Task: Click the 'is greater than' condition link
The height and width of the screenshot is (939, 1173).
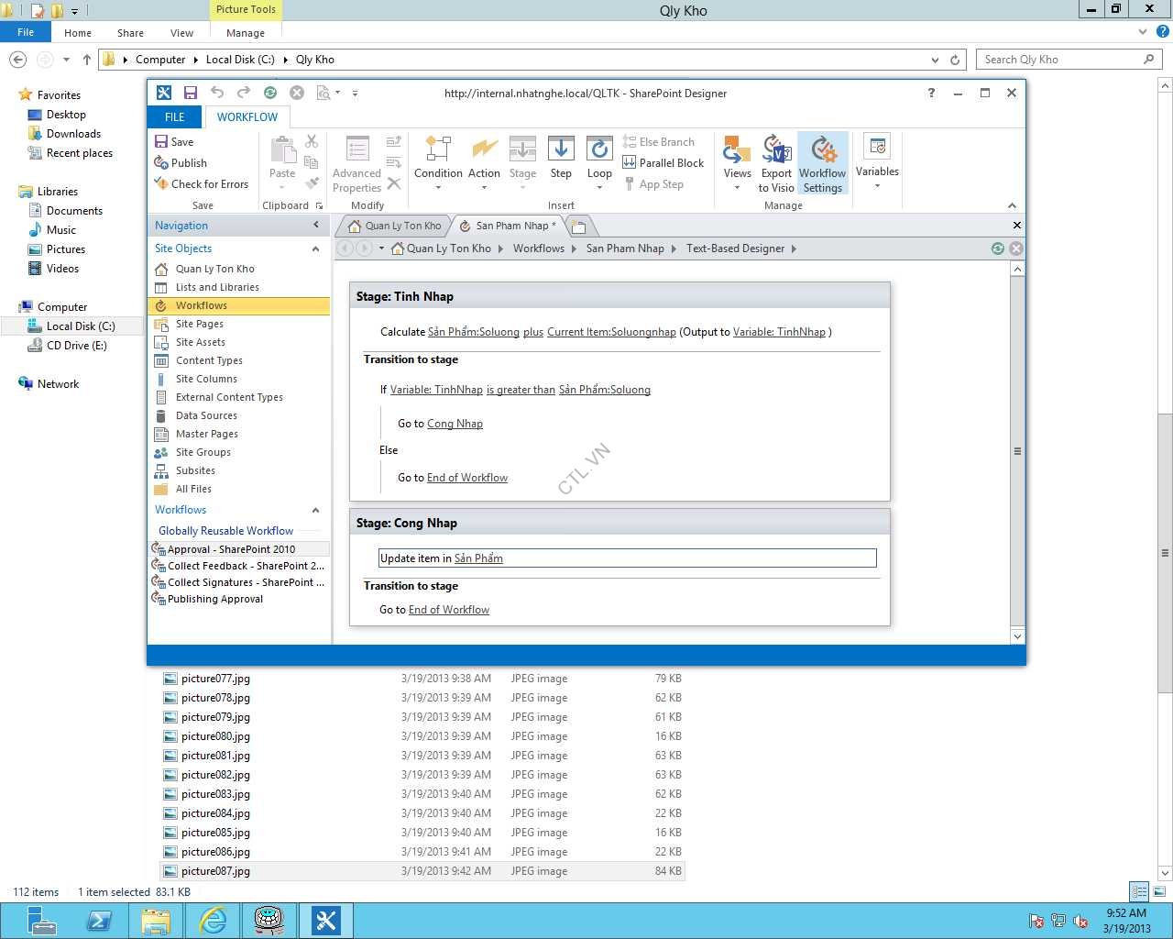Action: (521, 390)
